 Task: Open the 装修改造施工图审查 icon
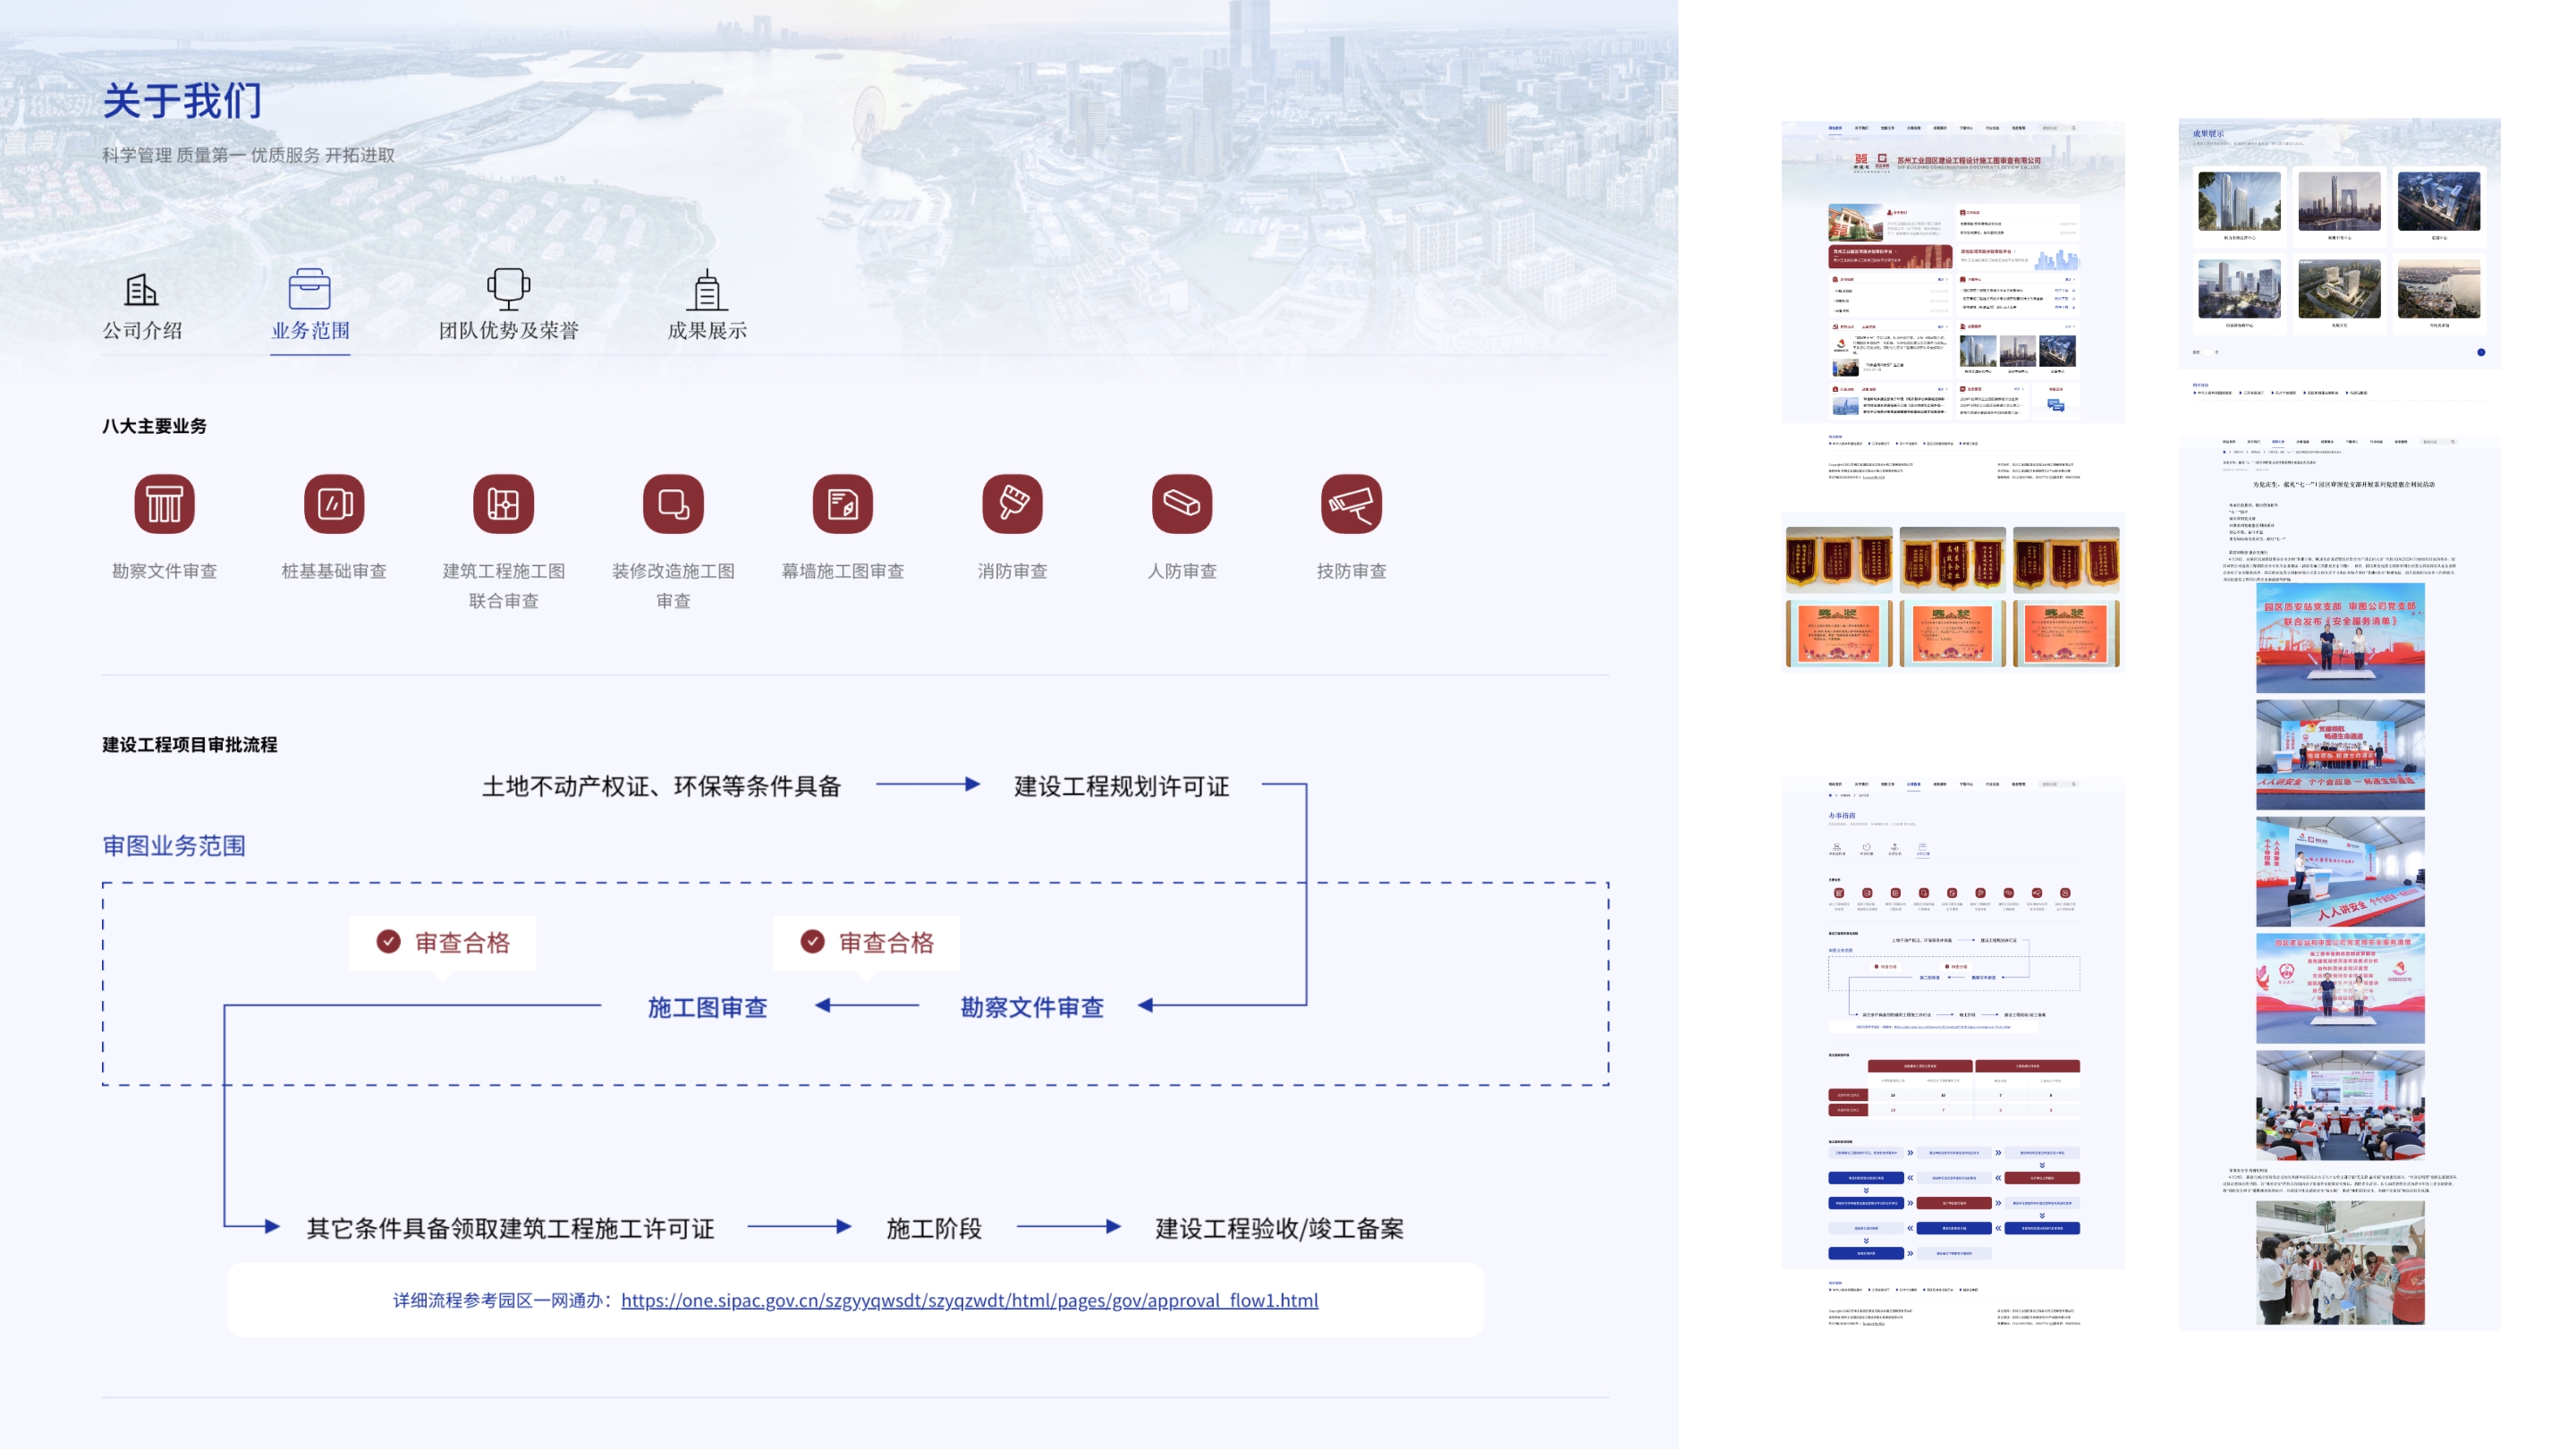(673, 504)
